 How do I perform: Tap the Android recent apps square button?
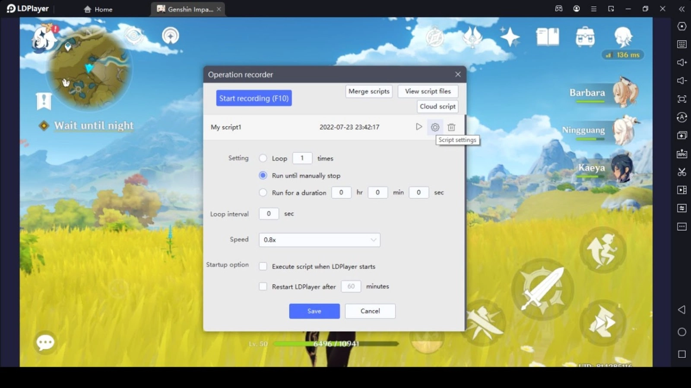(682, 354)
